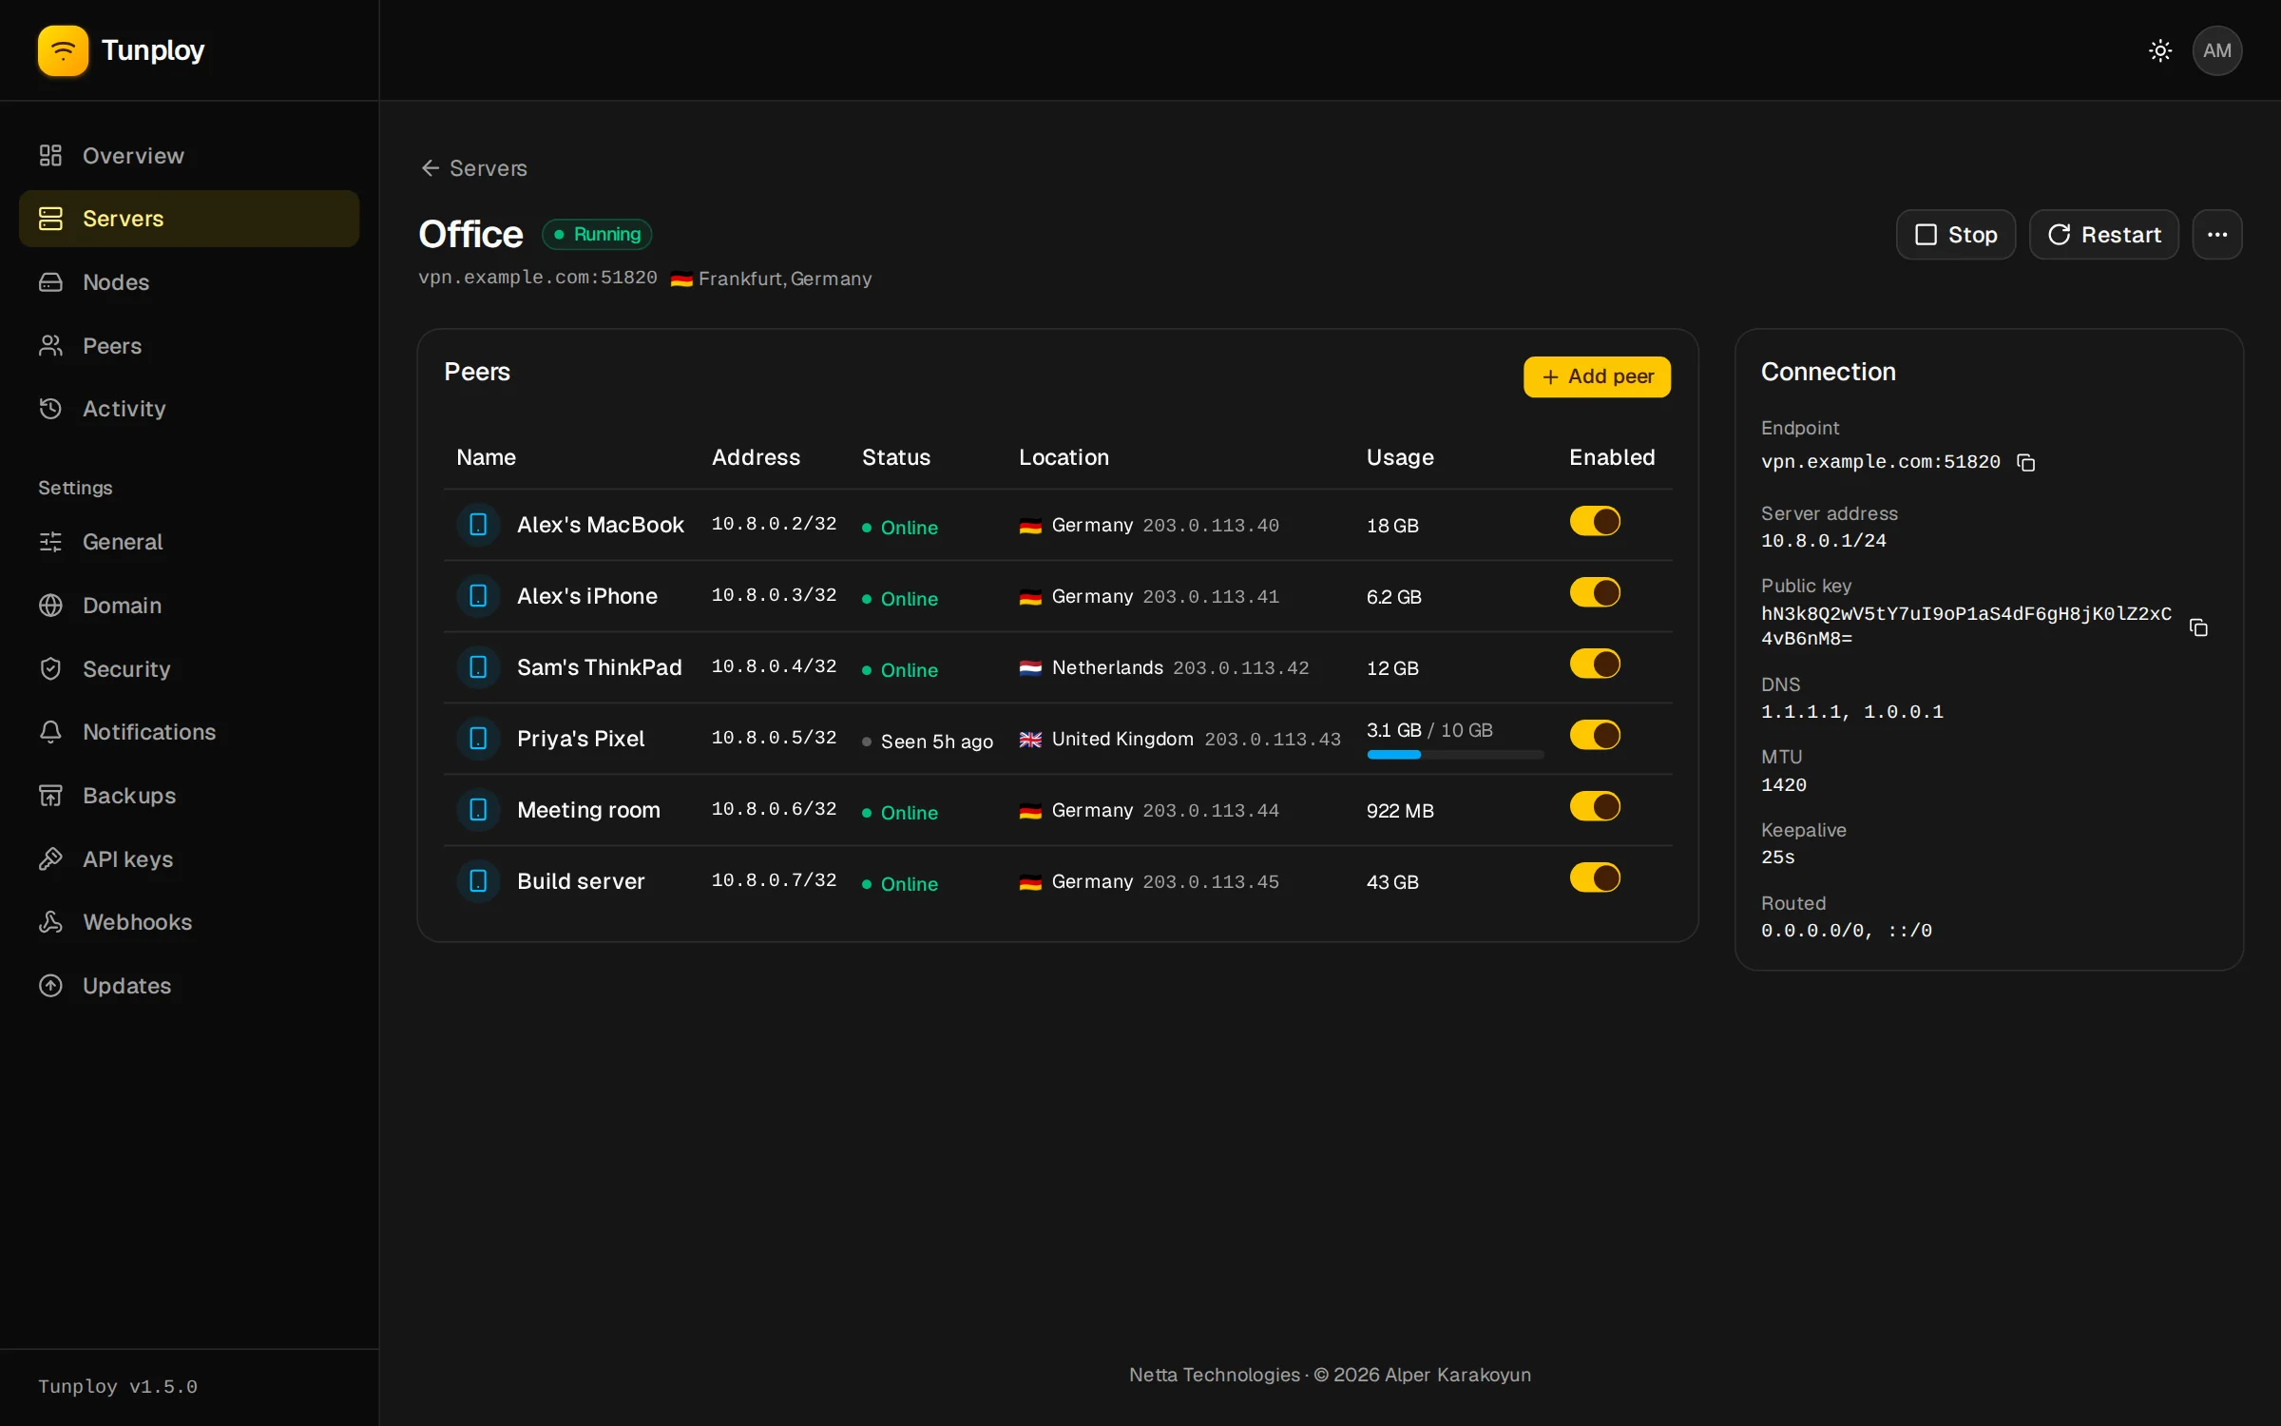Restart the Office server

tap(2103, 235)
